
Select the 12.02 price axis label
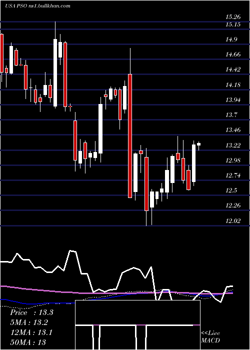click(x=233, y=221)
